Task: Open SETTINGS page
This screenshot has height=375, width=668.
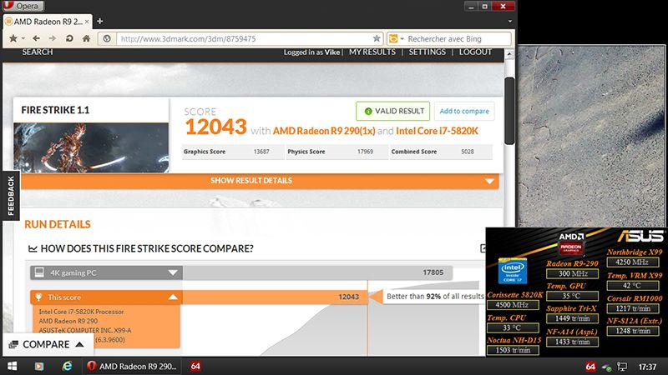Action: click(428, 52)
